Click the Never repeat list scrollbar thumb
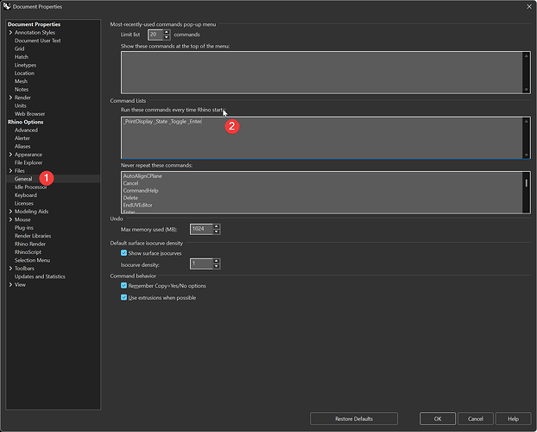The image size is (537, 432). pos(527,183)
